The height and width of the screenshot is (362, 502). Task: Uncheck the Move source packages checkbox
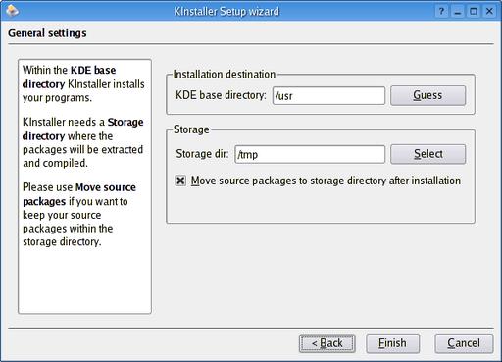click(x=180, y=181)
